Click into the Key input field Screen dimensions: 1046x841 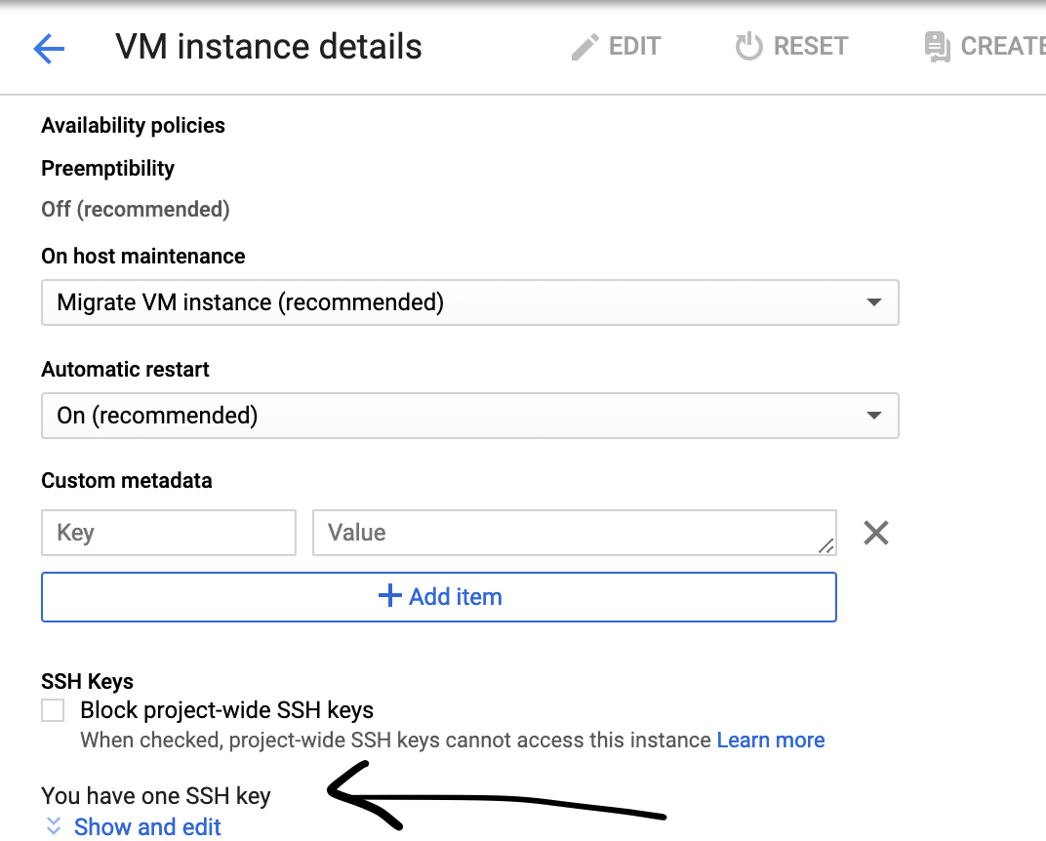click(168, 533)
